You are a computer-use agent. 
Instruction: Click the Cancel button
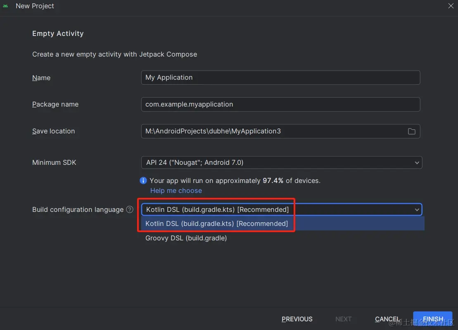pos(387,319)
